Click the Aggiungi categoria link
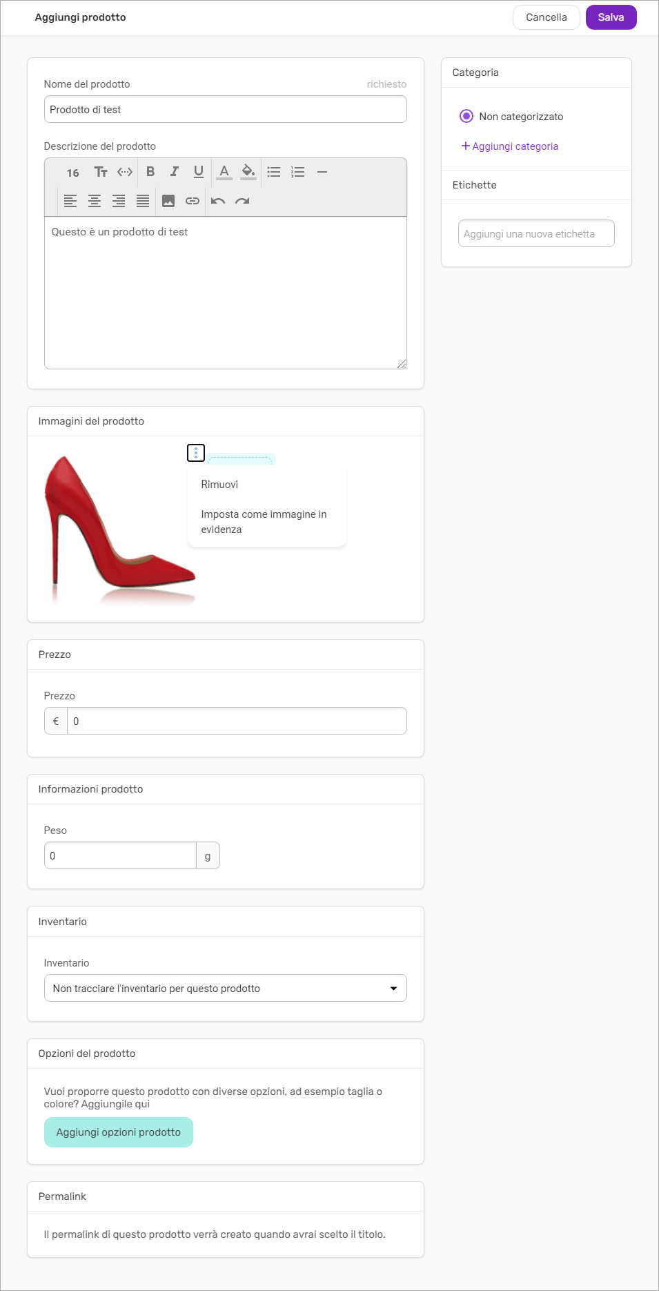The image size is (659, 1291). (x=510, y=146)
